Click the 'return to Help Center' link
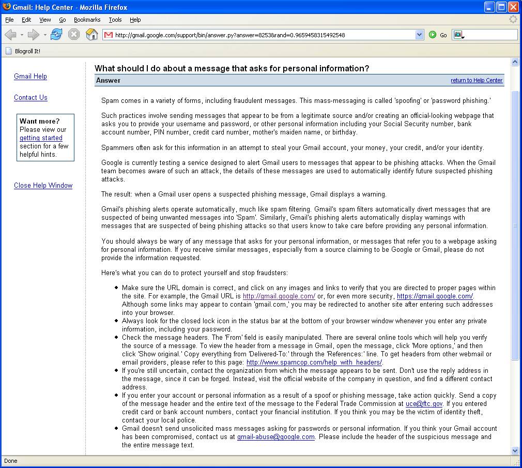The width and height of the screenshot is (522, 468). coord(476,80)
